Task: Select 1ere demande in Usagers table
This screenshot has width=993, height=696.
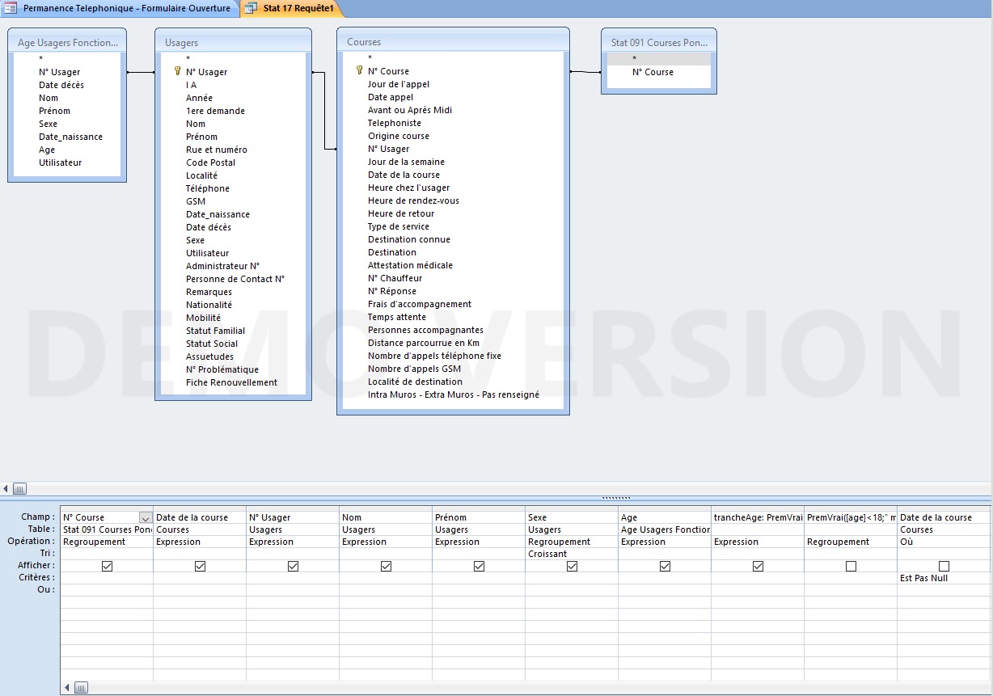Action: (x=215, y=111)
